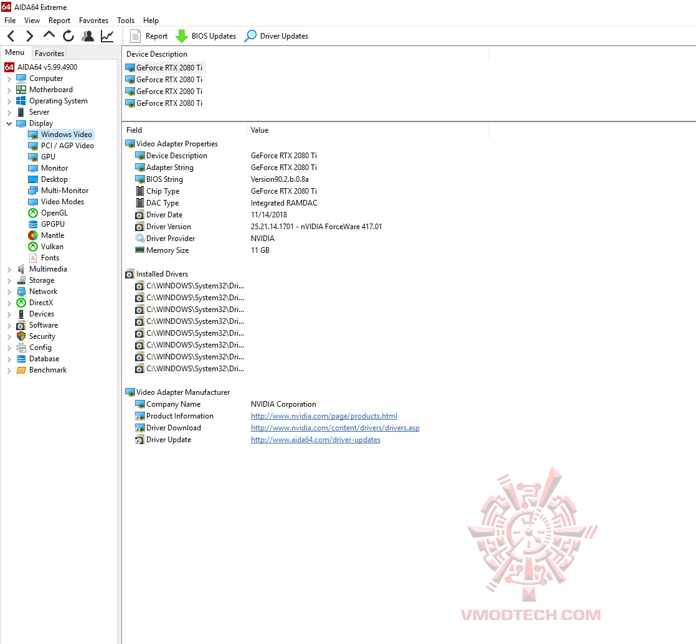
Task: Select the PCI / AGP Video icon
Action: (33, 146)
